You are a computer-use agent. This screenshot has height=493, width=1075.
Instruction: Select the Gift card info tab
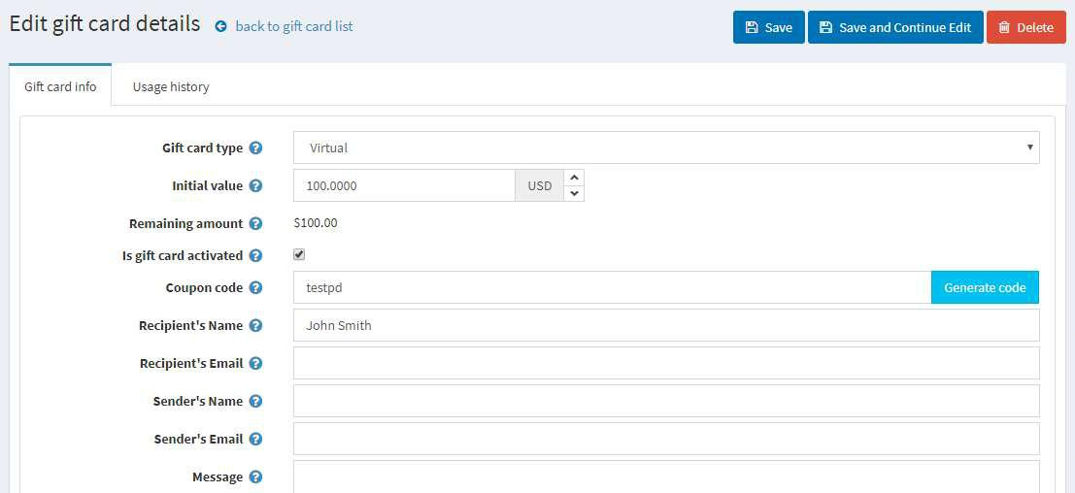(60, 87)
